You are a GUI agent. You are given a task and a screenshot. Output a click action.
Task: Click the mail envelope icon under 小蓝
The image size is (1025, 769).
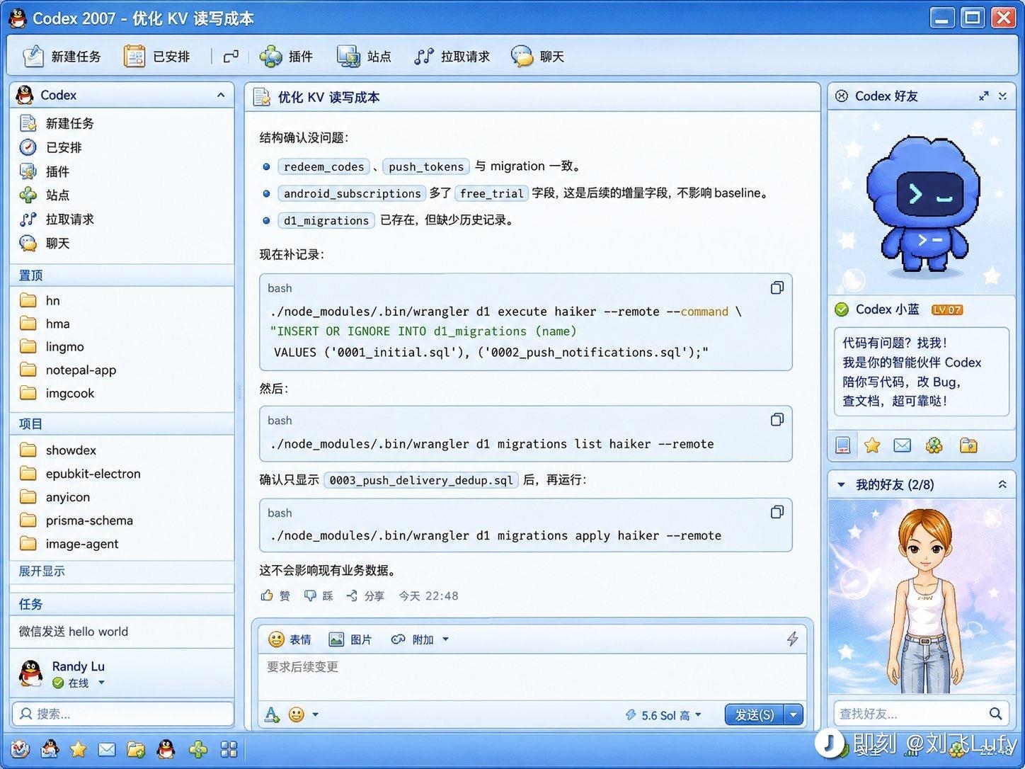[902, 445]
